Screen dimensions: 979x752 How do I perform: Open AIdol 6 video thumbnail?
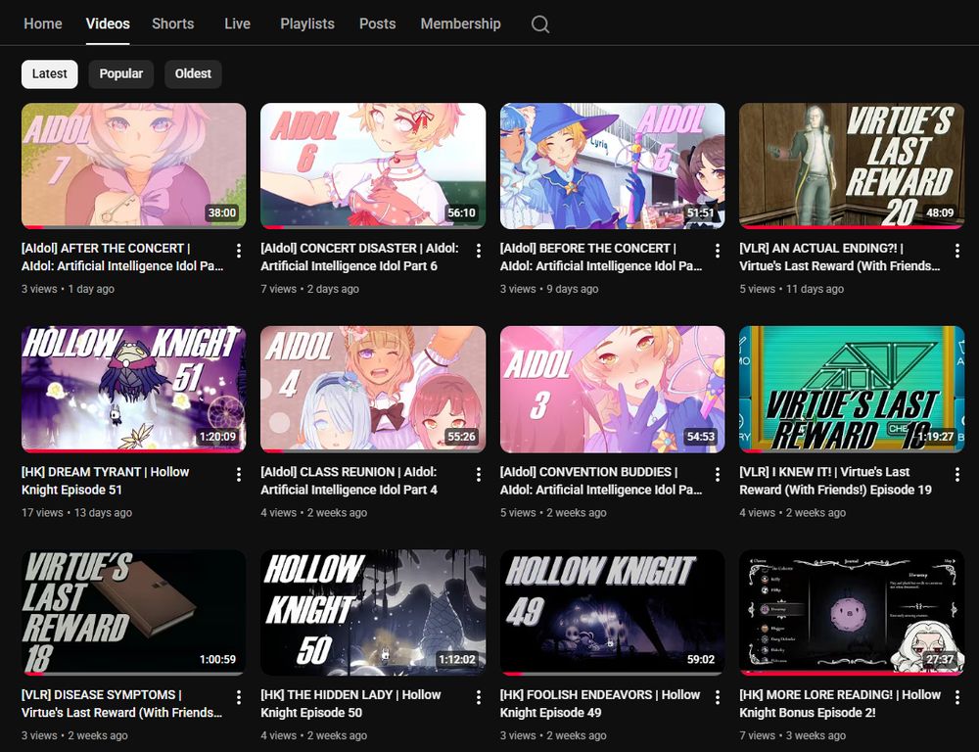tap(373, 165)
